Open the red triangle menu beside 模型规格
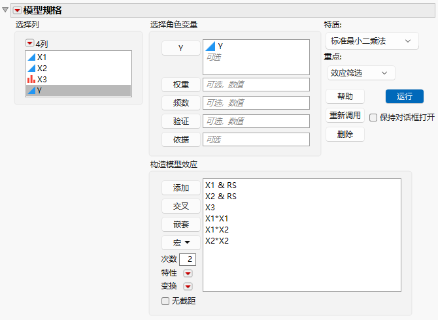This screenshot has width=438, height=320. pos(17,10)
